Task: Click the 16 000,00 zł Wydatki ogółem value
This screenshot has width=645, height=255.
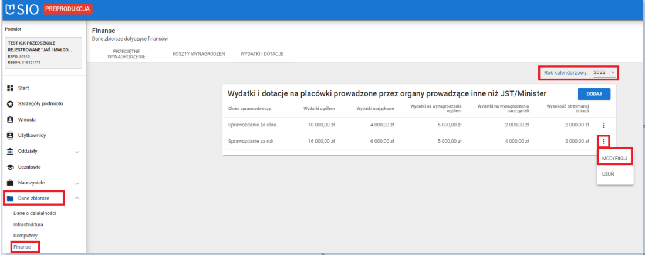Action: pyautogui.click(x=321, y=141)
